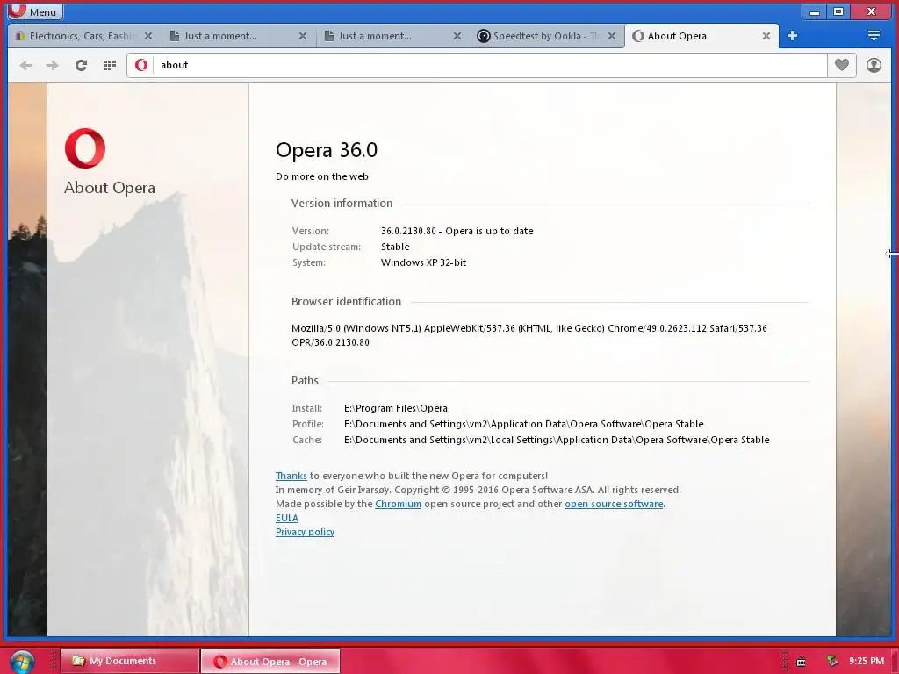Click the large Opera logo in sidebar
899x674 pixels.
coord(85,148)
